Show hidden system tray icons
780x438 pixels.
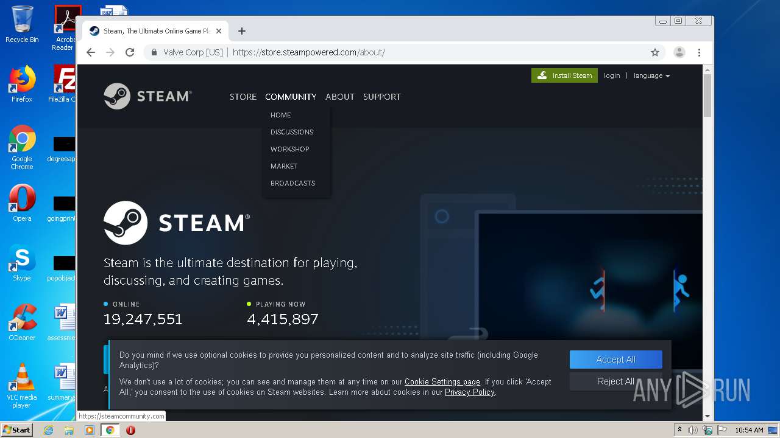click(679, 430)
